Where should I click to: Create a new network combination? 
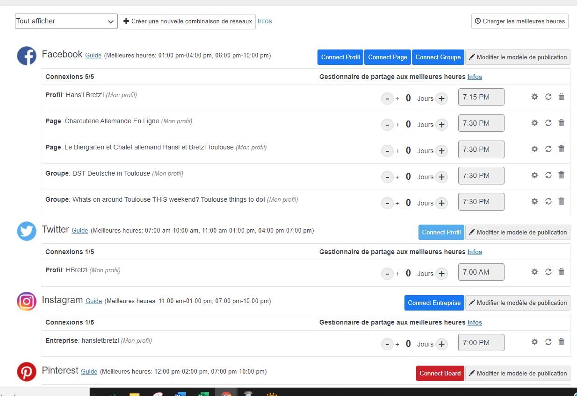tap(188, 21)
